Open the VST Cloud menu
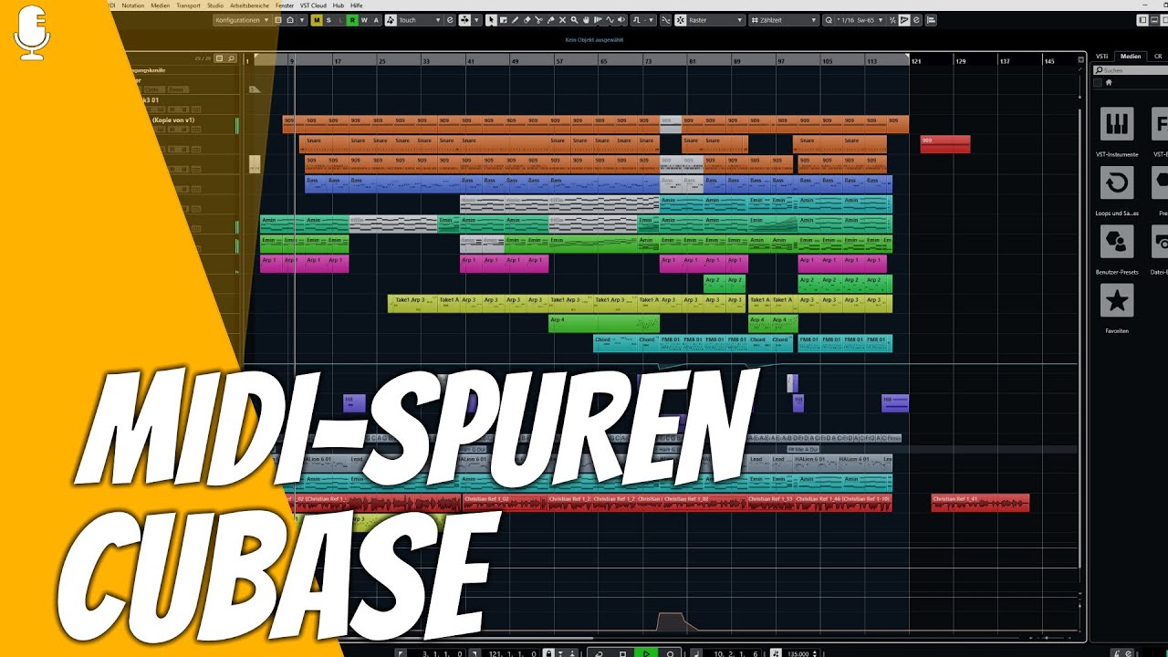 point(313,5)
